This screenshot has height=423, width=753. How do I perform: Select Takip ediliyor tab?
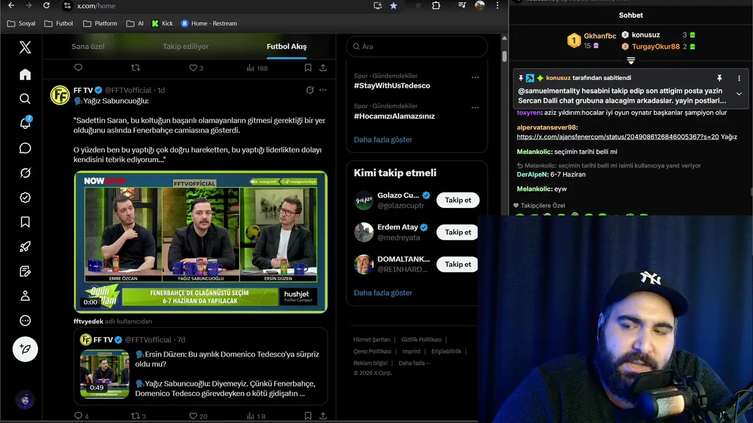186,46
